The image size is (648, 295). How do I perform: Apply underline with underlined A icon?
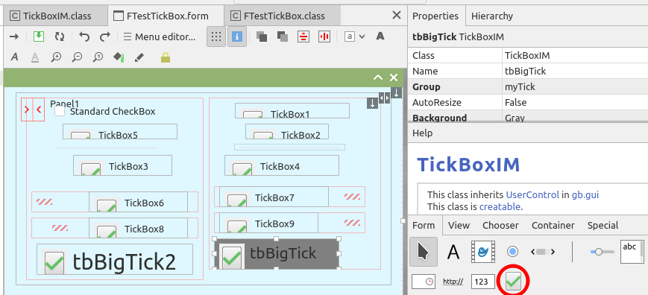(35, 57)
